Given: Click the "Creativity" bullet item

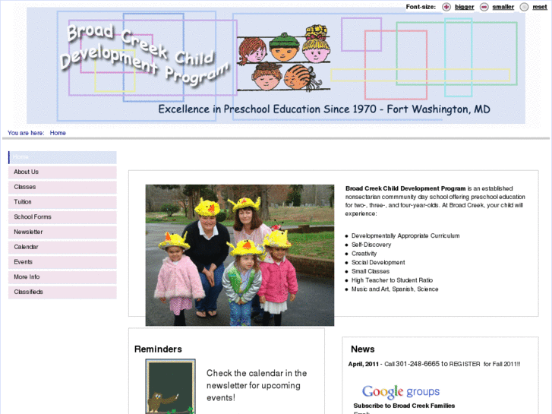Looking at the screenshot, I should 364,254.
